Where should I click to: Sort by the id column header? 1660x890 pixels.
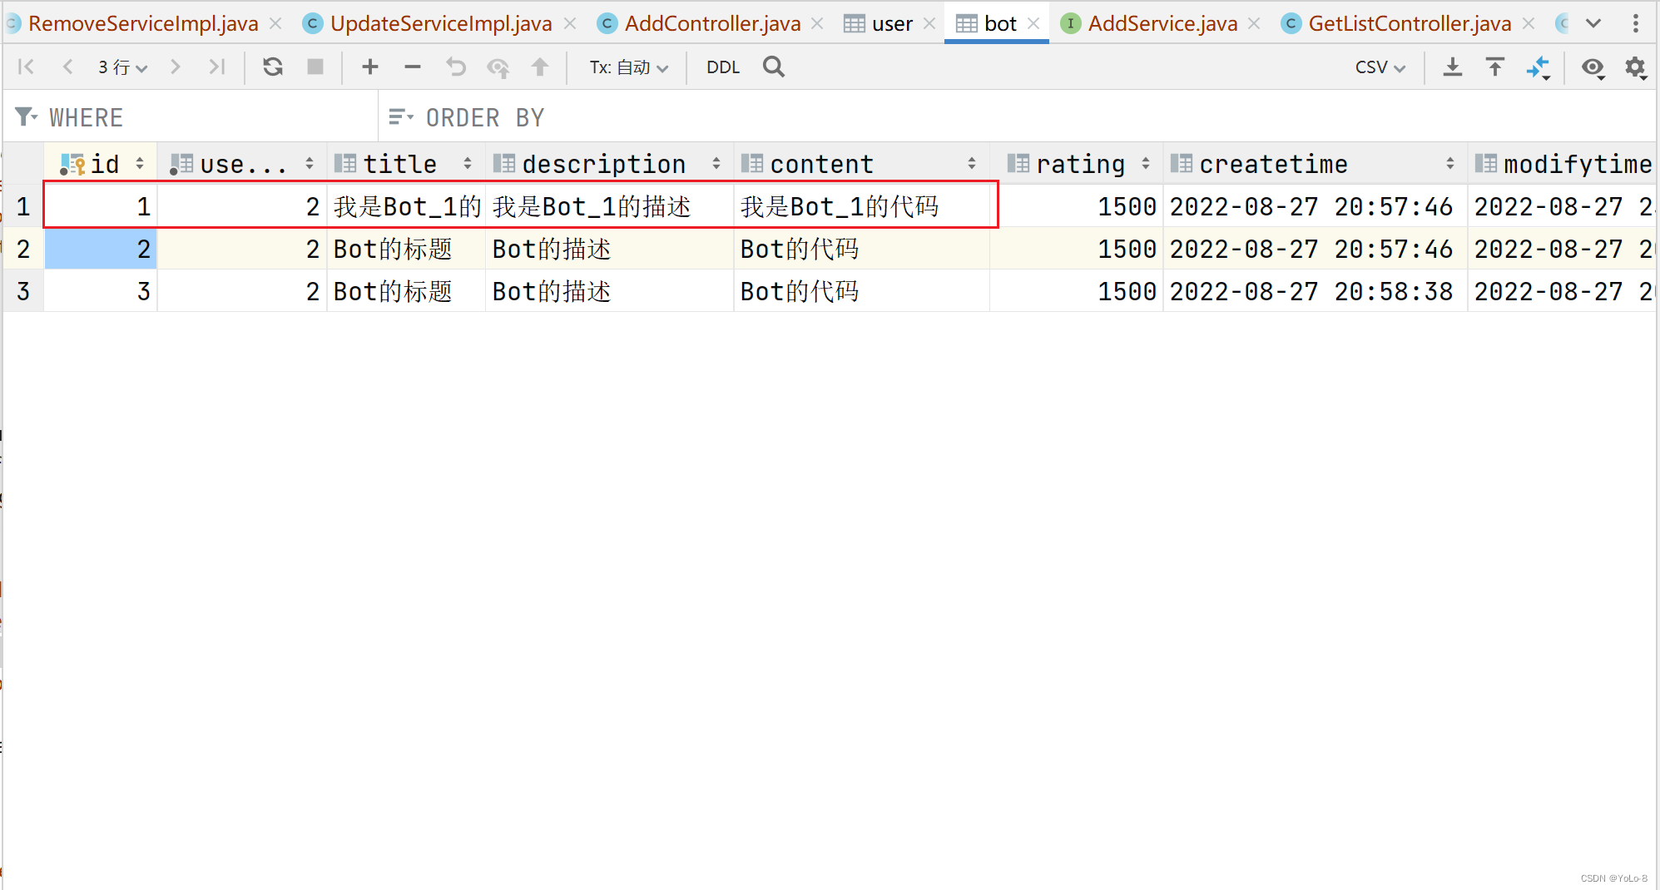101,164
